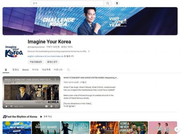Screen dimensions: 181x134
Task: Open the pink thumbnail with two women
Action: coord(163,128)
